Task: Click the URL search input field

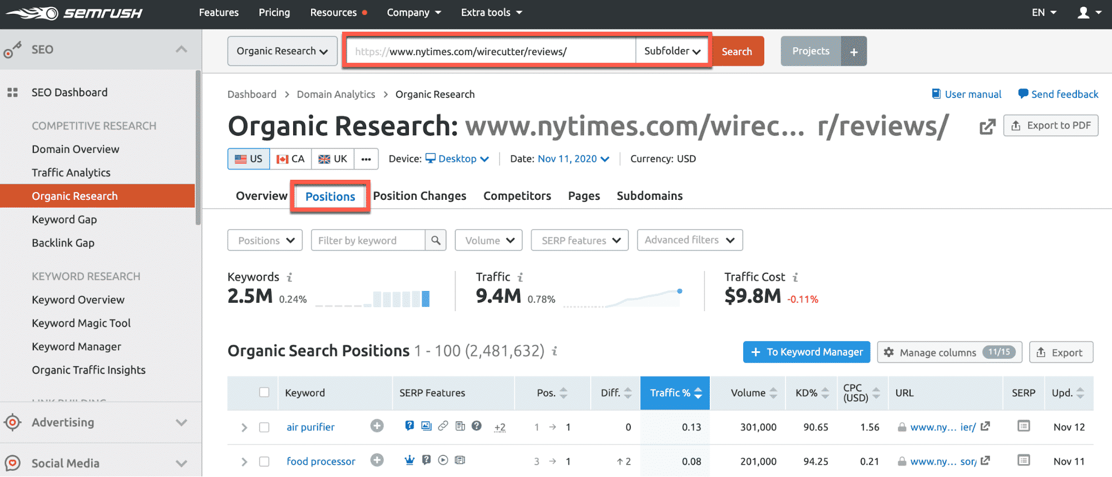Action: (x=490, y=52)
